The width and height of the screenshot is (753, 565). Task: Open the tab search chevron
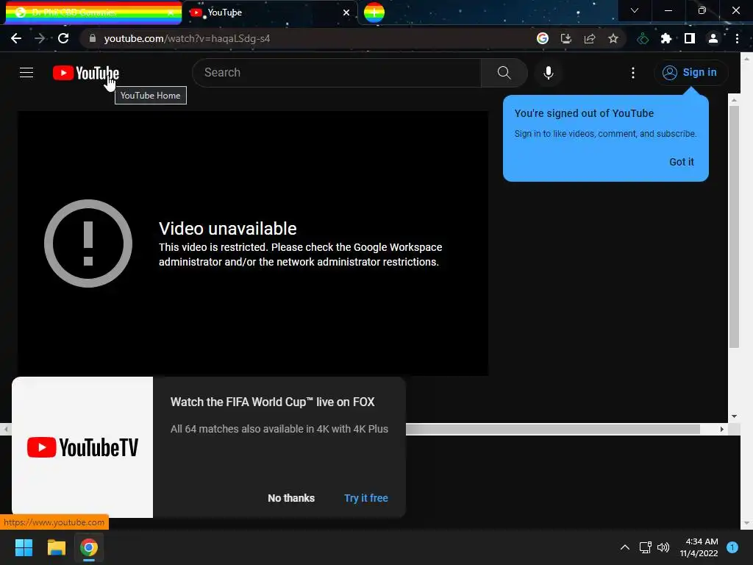pos(635,10)
